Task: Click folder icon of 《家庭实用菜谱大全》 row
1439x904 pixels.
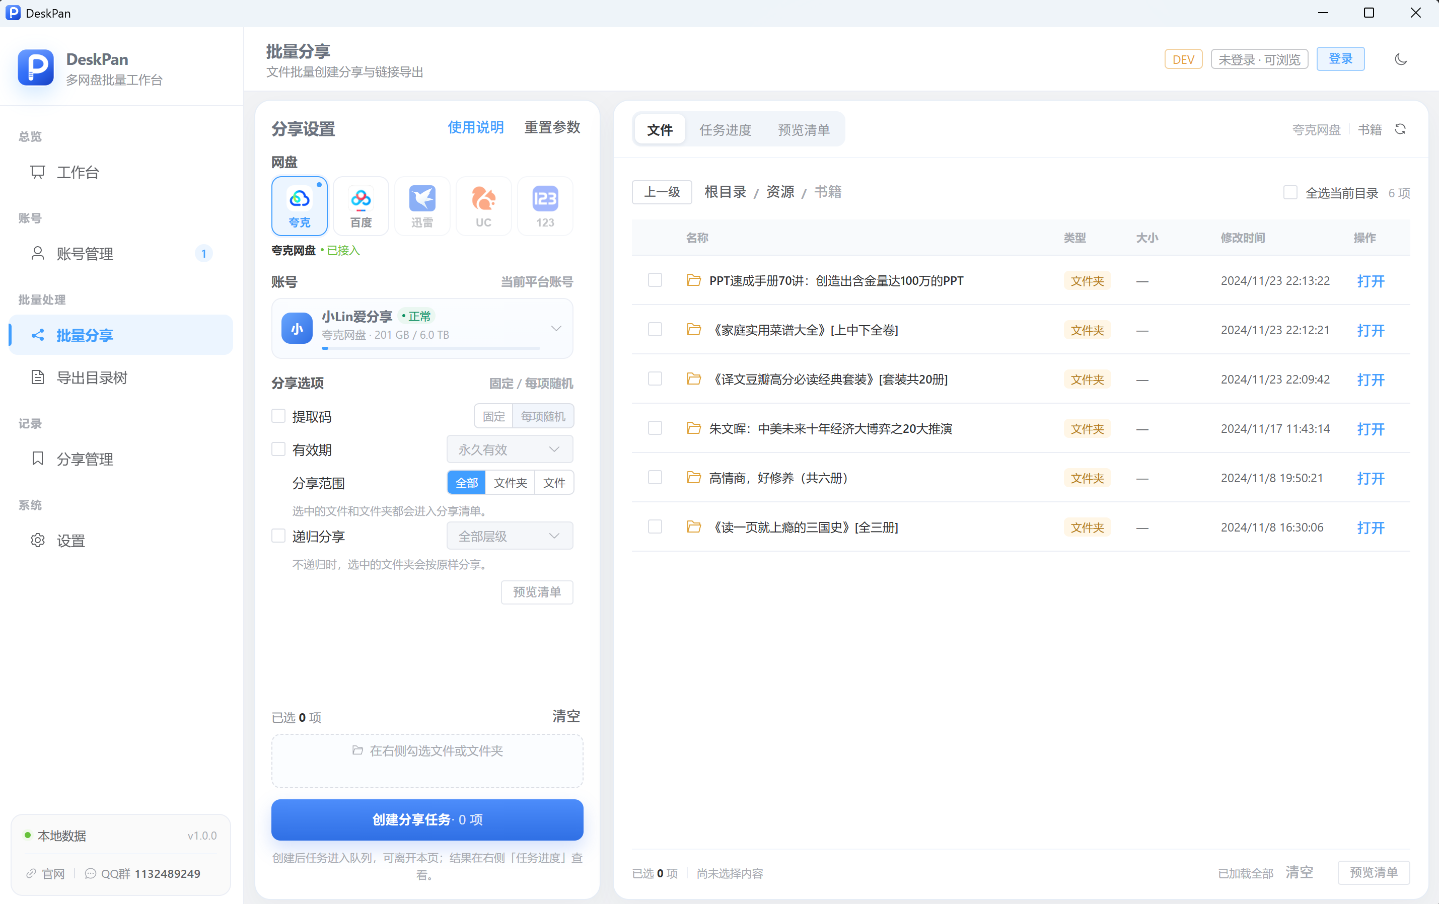Action: pos(694,330)
